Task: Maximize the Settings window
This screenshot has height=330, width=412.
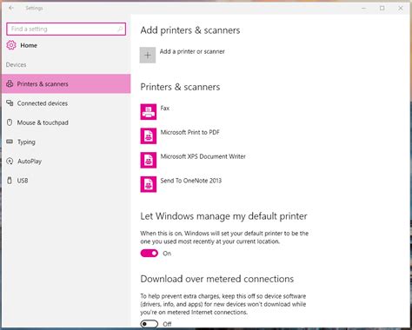Action: (382, 8)
